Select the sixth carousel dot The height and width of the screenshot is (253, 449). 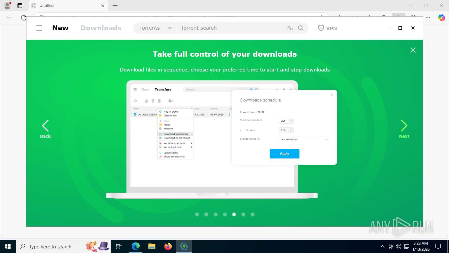[243, 214]
